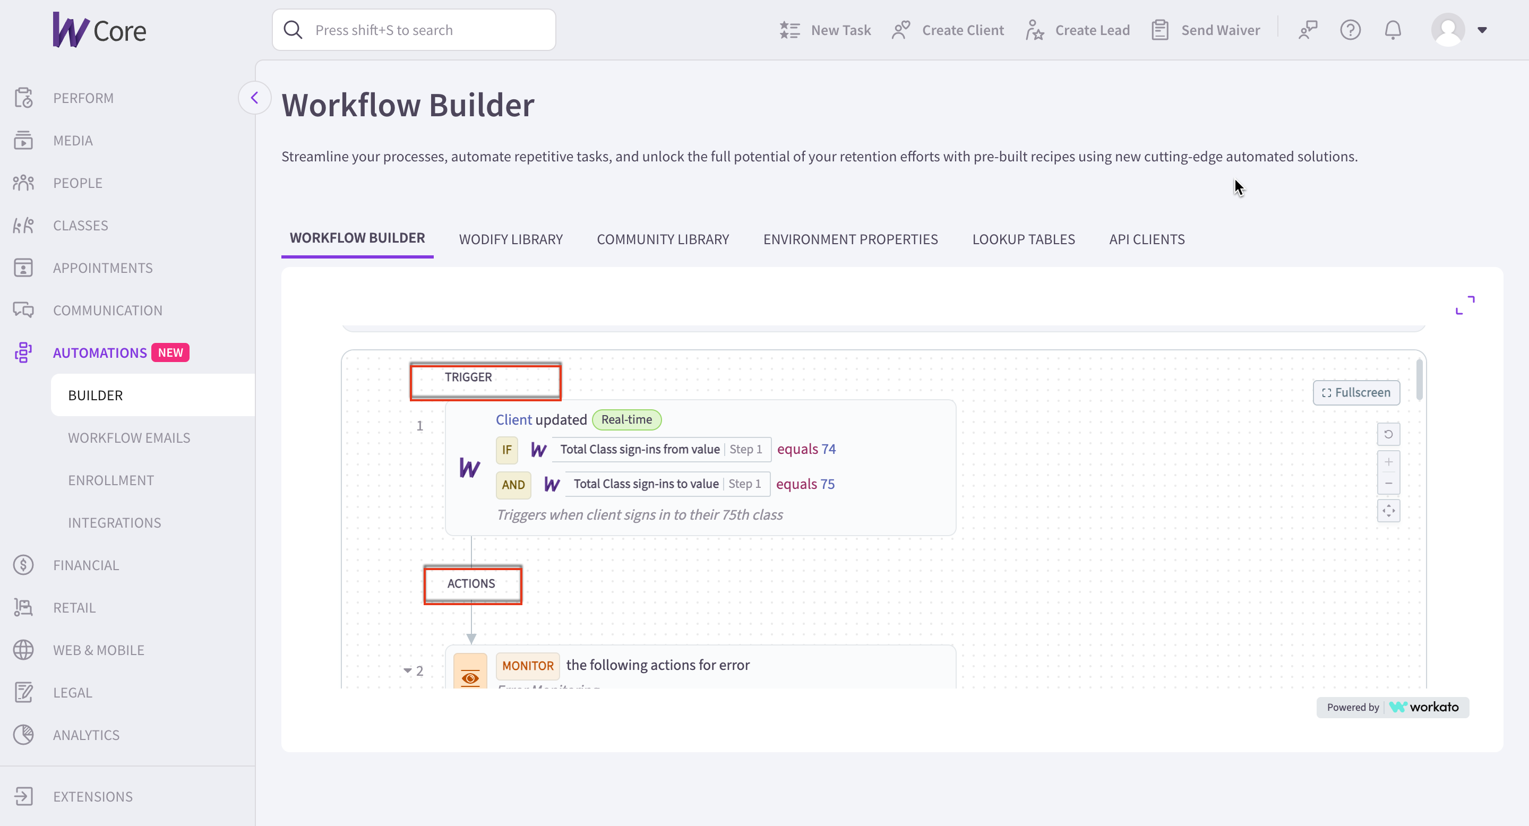Viewport: 1529px width, 826px height.
Task: Open the Media sidebar icon
Action: (24, 141)
